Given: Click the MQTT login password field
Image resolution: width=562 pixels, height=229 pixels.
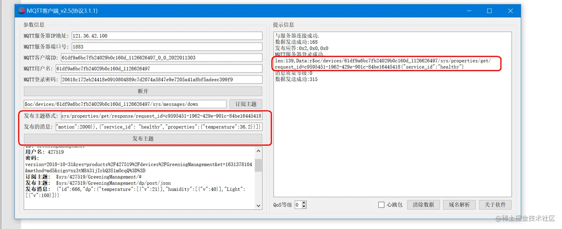Looking at the screenshot, I should 161,79.
